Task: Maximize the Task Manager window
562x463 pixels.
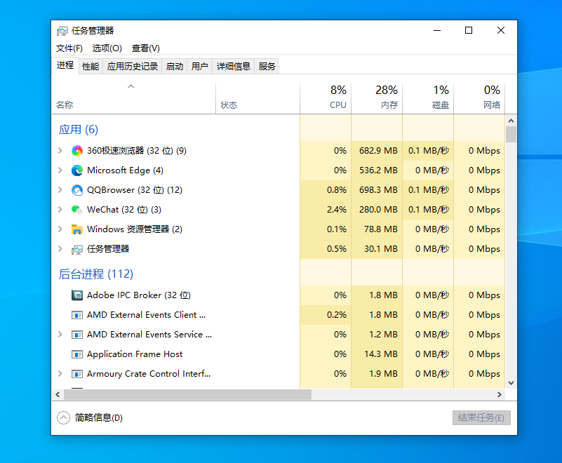Action: pyautogui.click(x=469, y=30)
